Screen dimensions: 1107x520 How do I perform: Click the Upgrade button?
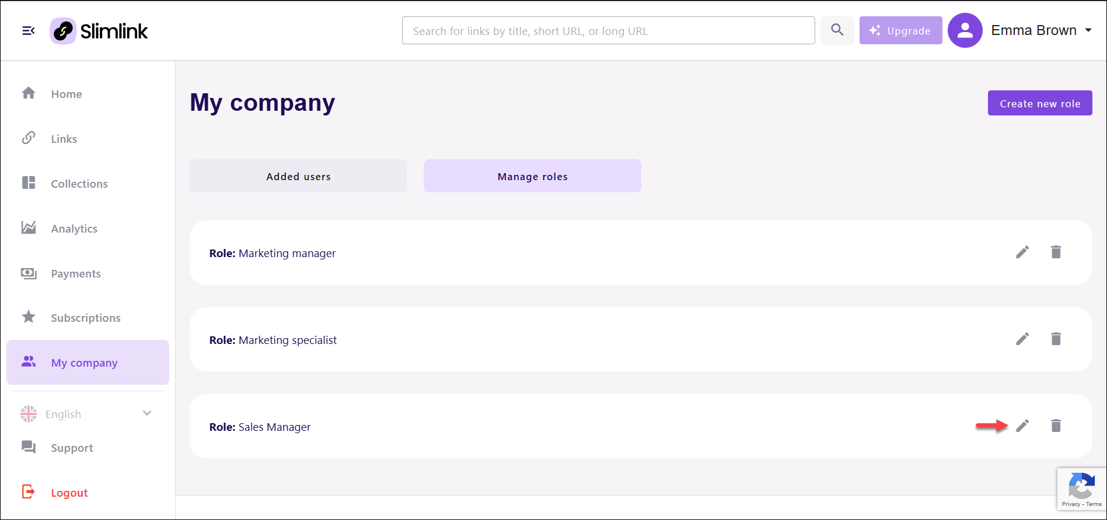(x=900, y=30)
